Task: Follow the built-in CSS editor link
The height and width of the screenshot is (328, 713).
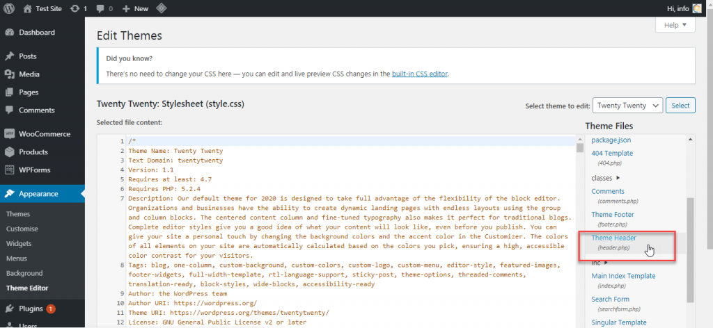Action: point(420,74)
